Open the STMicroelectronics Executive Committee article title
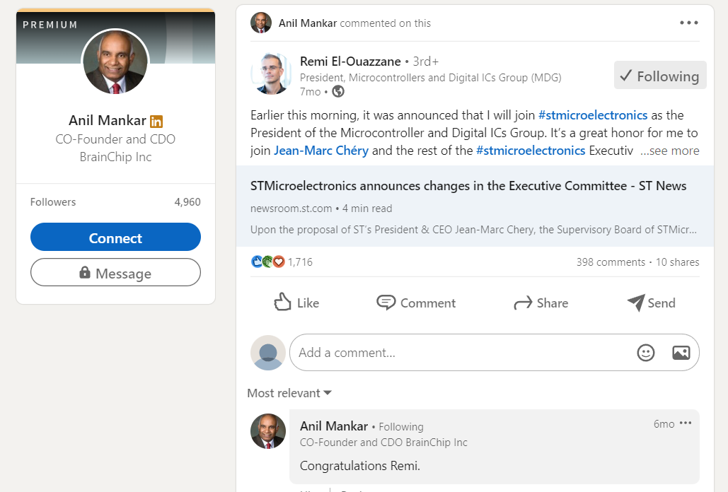 [468, 186]
